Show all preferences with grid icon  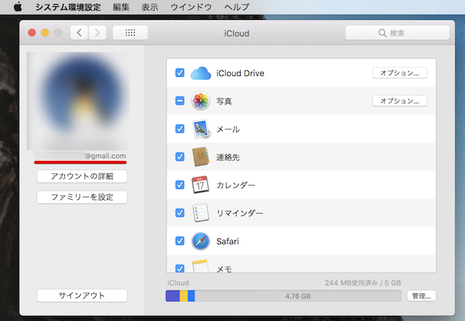130,33
